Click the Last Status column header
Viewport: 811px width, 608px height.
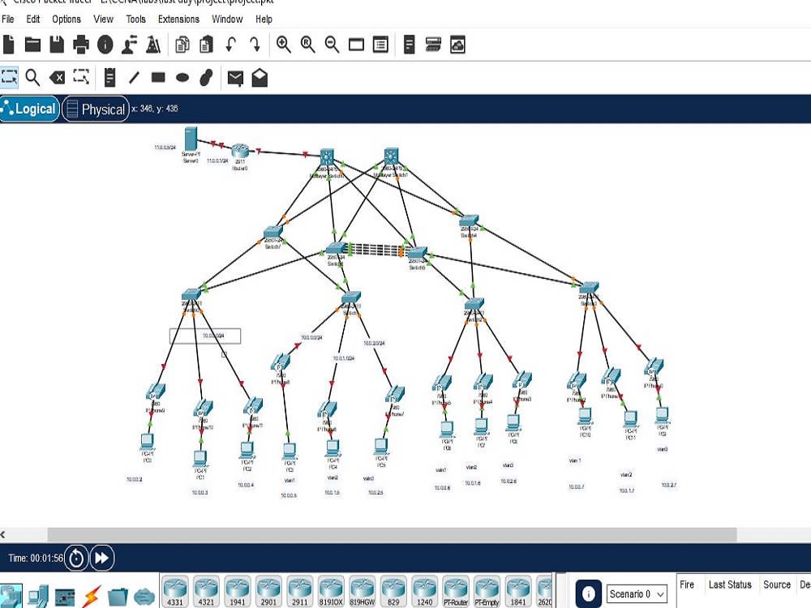(730, 584)
